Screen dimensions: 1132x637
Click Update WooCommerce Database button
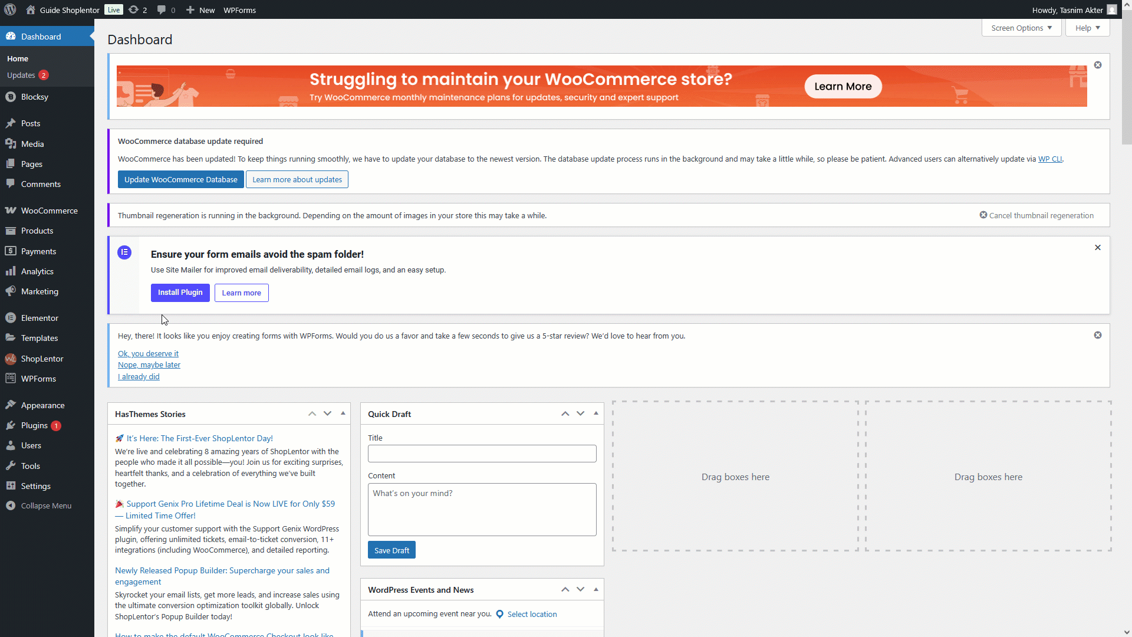click(x=180, y=179)
